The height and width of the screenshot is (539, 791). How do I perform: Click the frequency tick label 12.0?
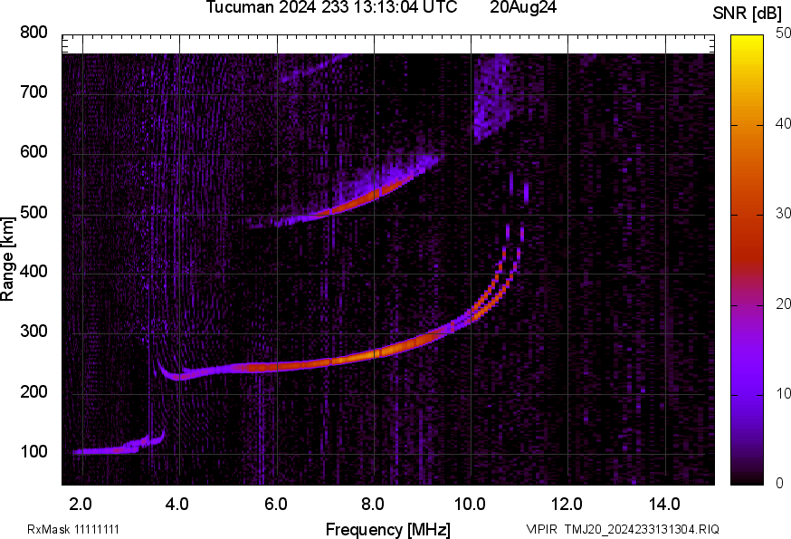[567, 504]
